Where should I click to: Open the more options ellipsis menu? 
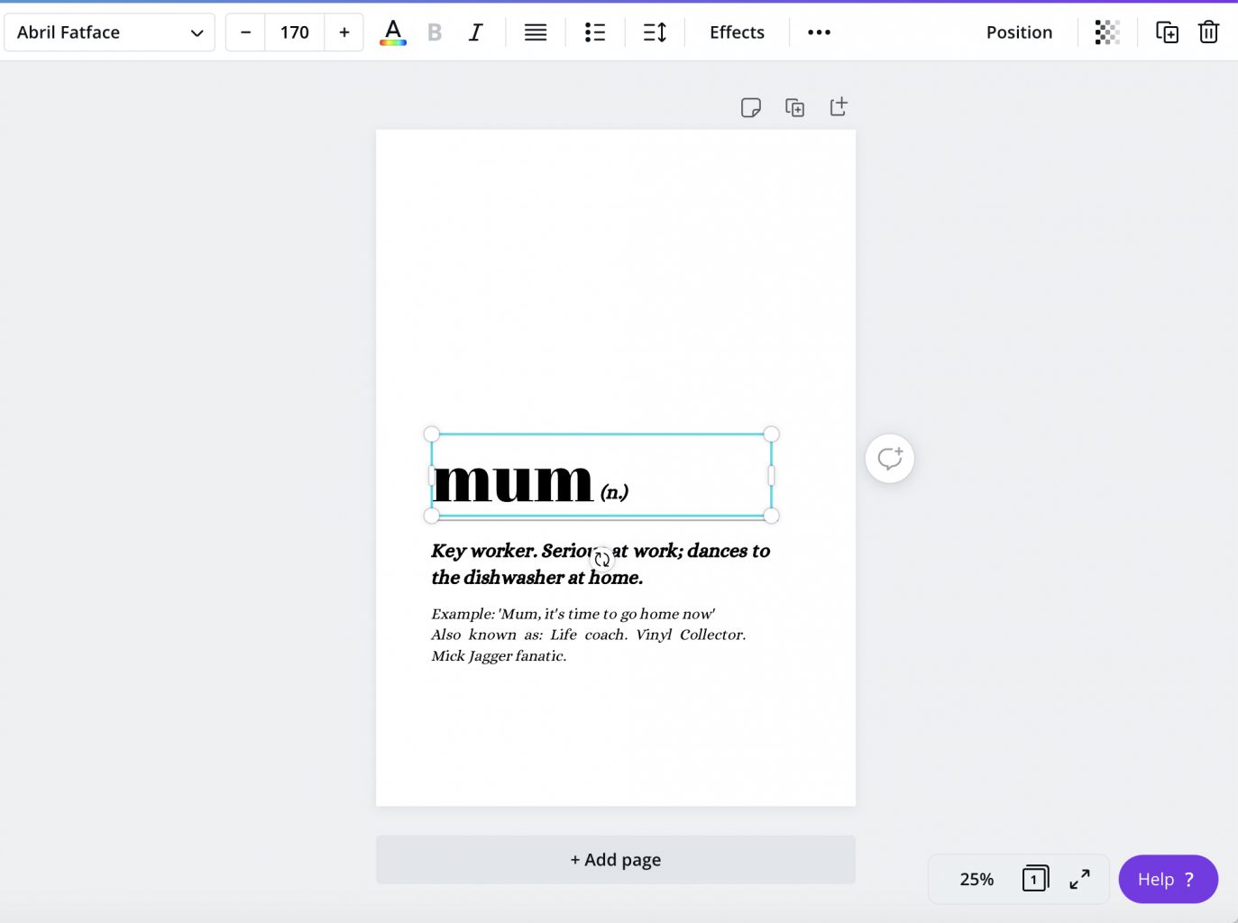coord(819,32)
